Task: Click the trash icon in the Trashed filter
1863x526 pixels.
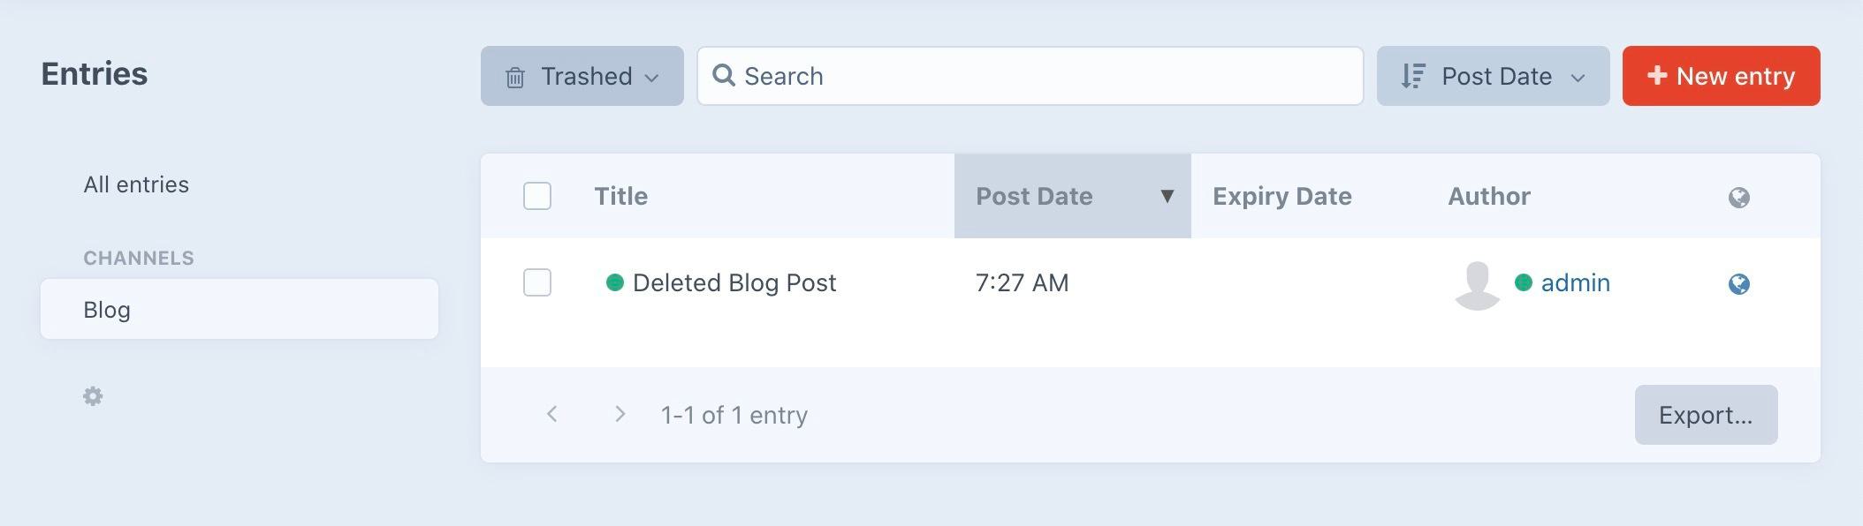Action: 516,76
